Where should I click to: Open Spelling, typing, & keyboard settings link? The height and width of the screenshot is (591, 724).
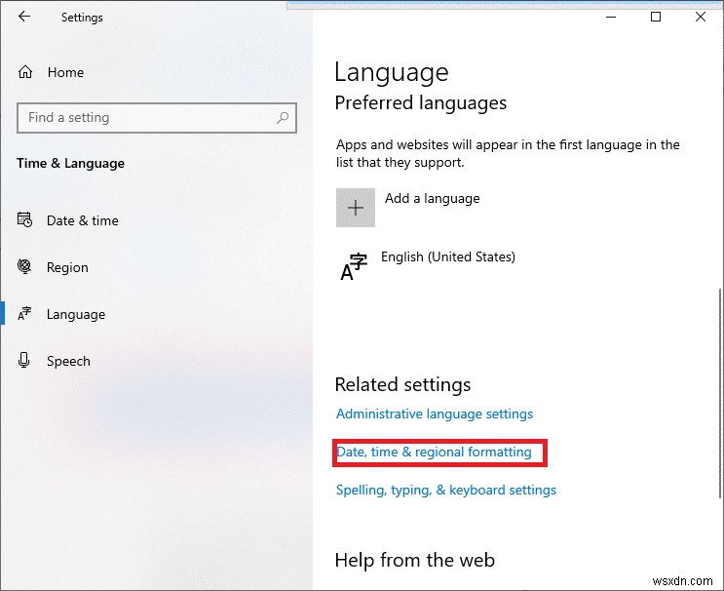click(446, 490)
